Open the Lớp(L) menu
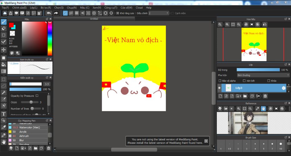The height and width of the screenshot is (156, 291). click(x=34, y=8)
